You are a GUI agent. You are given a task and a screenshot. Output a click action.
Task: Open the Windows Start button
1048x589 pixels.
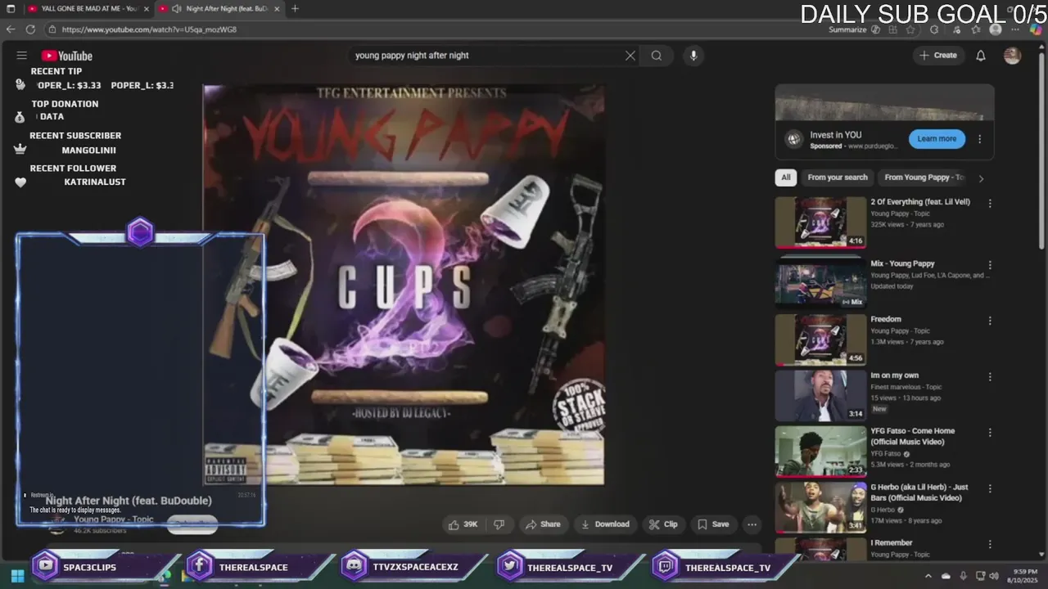(x=17, y=576)
